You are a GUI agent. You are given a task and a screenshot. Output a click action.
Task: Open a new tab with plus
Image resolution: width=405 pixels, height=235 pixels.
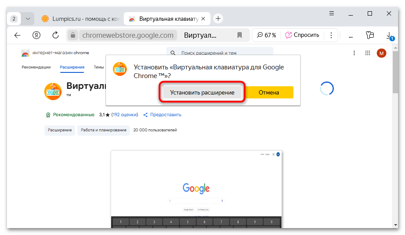[x=218, y=19]
